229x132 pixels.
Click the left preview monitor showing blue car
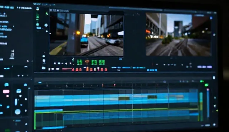point(86,34)
